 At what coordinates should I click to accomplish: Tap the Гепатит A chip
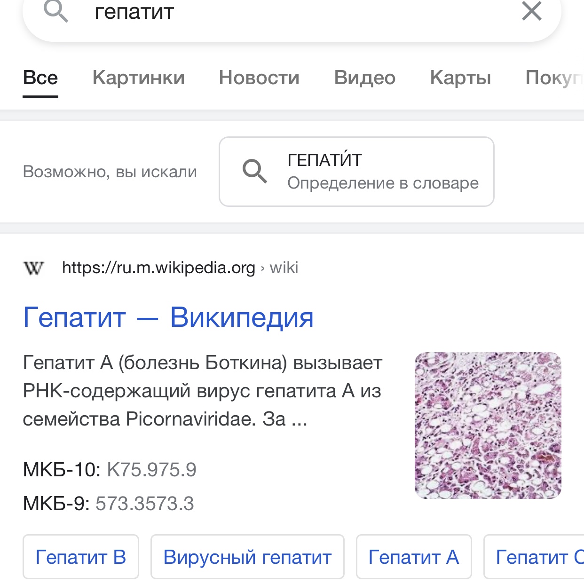coord(414,557)
